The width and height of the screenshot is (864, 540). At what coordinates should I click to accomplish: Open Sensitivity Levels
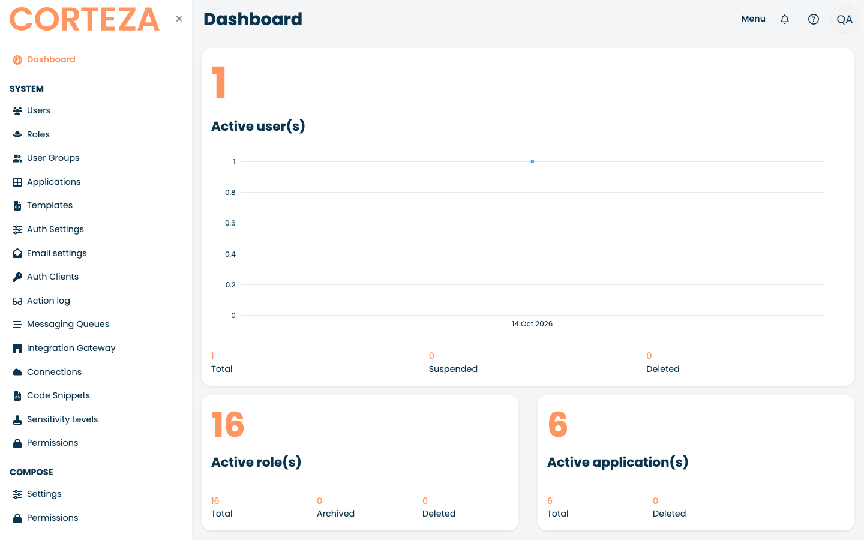pos(62,419)
